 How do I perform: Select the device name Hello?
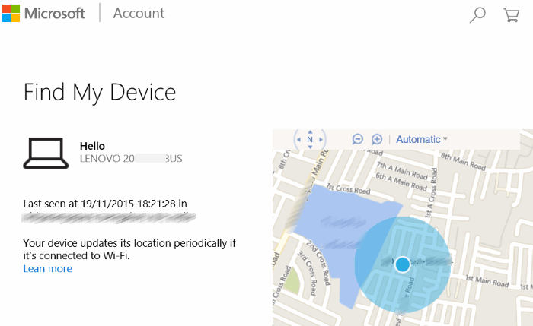[92, 146]
